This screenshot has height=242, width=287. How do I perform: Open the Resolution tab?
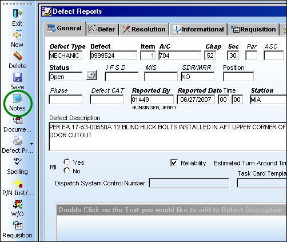point(144,29)
